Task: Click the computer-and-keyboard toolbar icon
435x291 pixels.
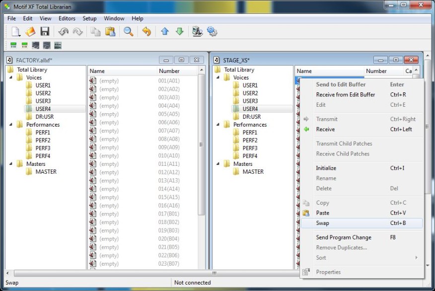Action: (197, 32)
